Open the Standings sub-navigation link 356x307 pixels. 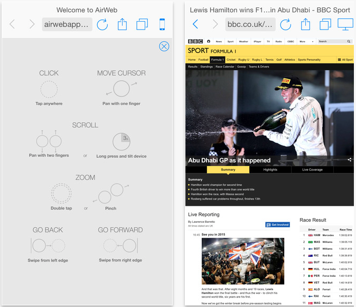[x=207, y=67]
